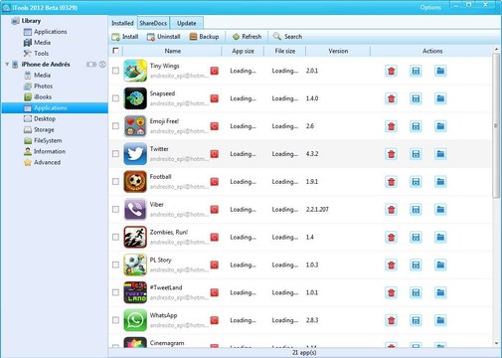502x358 pixels.
Task: Sort by the Version column header
Action: (x=338, y=51)
